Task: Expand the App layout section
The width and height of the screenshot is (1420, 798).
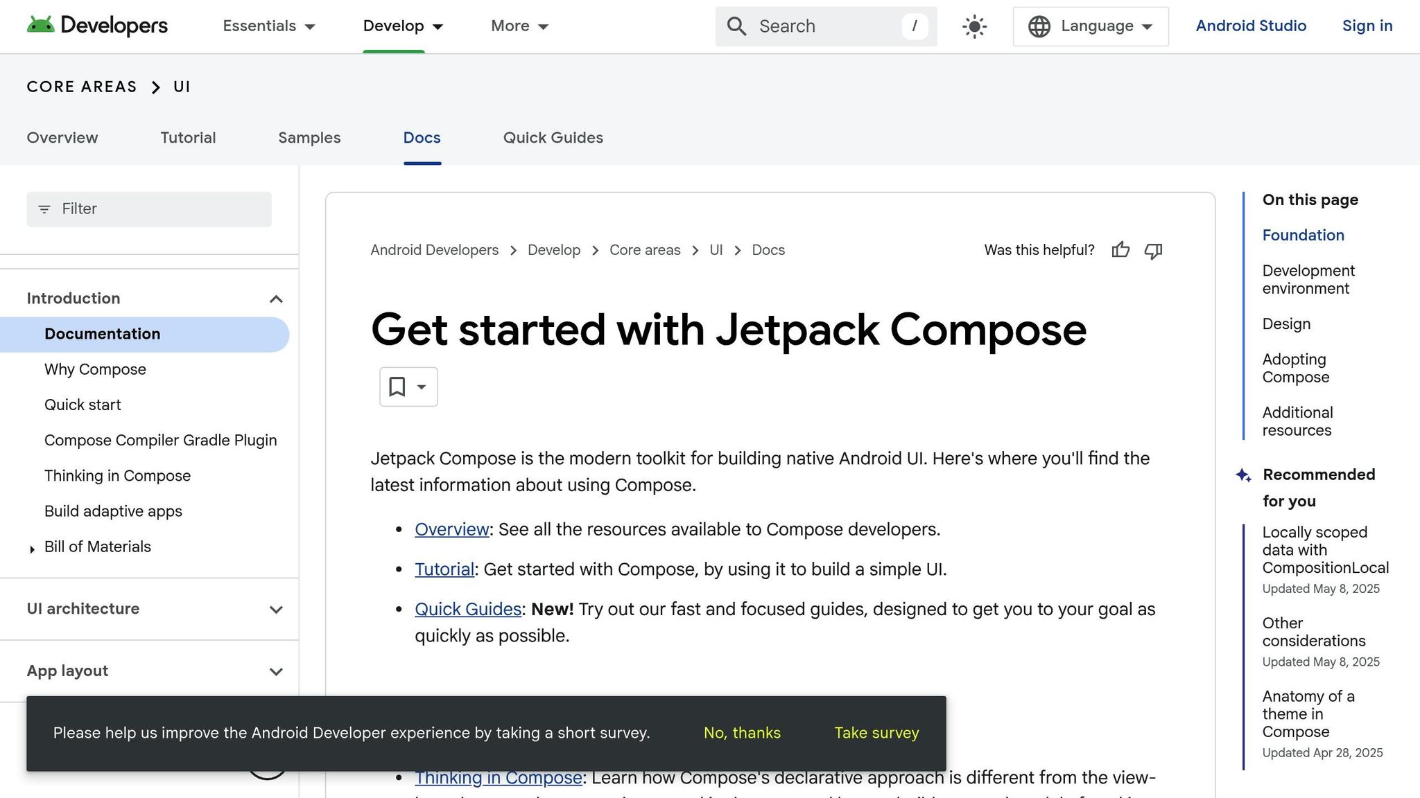Action: point(276,671)
